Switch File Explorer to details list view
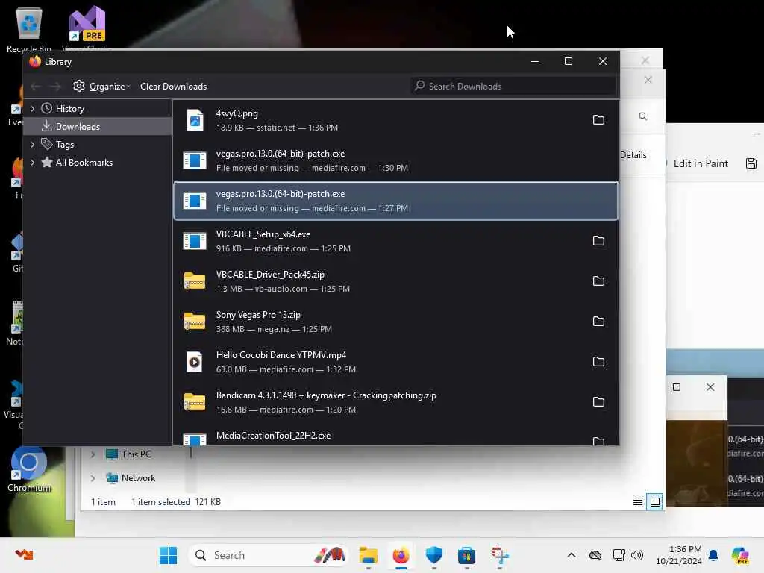This screenshot has height=573, width=764. click(637, 501)
